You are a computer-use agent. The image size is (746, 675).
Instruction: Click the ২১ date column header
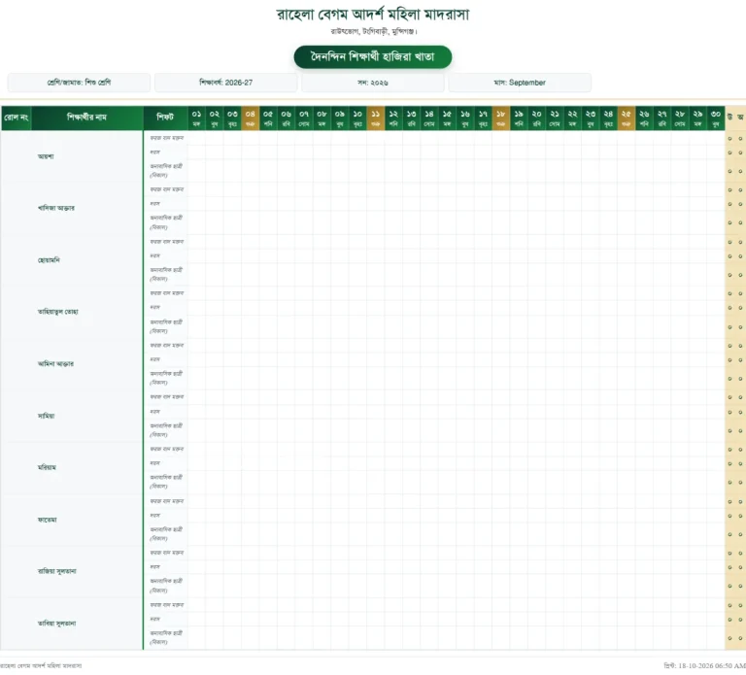coord(555,118)
